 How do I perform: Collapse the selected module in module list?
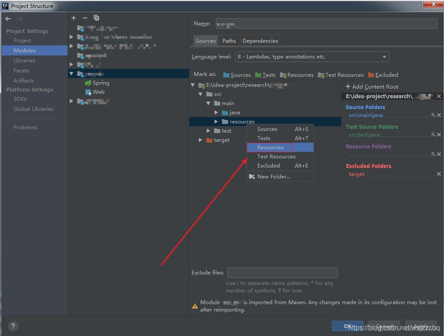pos(72,74)
